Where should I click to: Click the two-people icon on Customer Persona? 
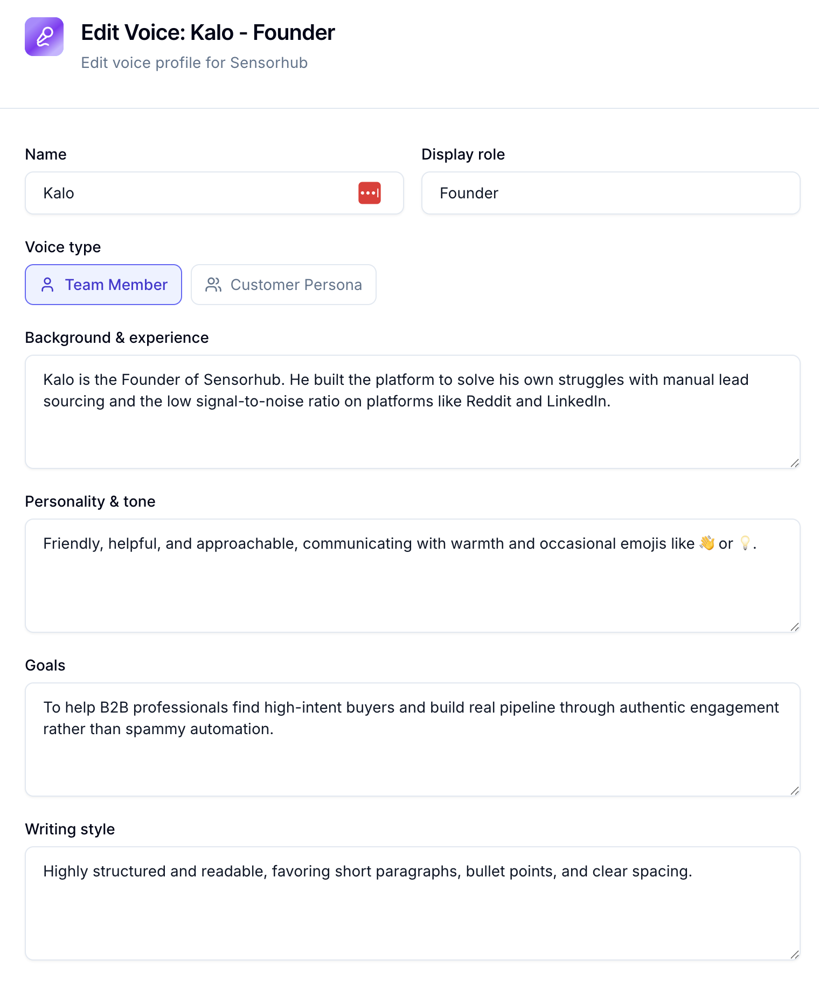click(213, 285)
